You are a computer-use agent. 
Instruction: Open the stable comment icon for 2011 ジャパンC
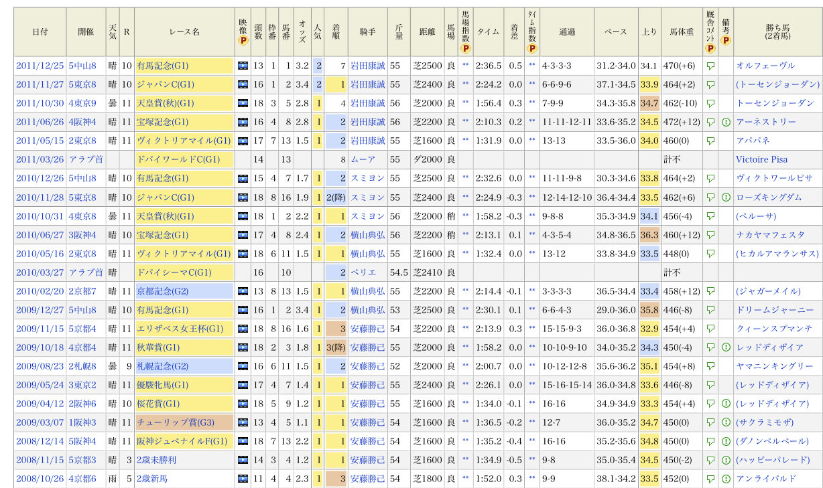[710, 85]
